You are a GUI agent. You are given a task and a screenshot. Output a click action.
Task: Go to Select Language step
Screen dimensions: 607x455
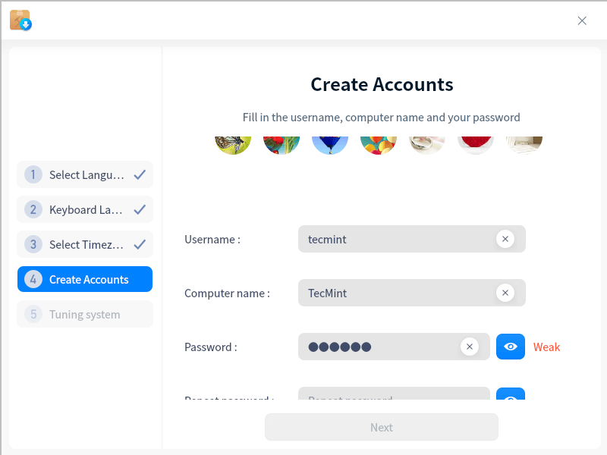tap(85, 175)
